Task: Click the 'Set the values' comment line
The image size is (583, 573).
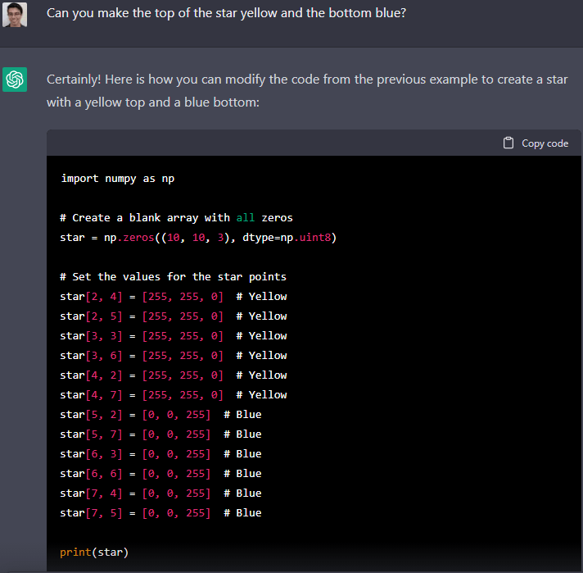Action: pos(173,276)
